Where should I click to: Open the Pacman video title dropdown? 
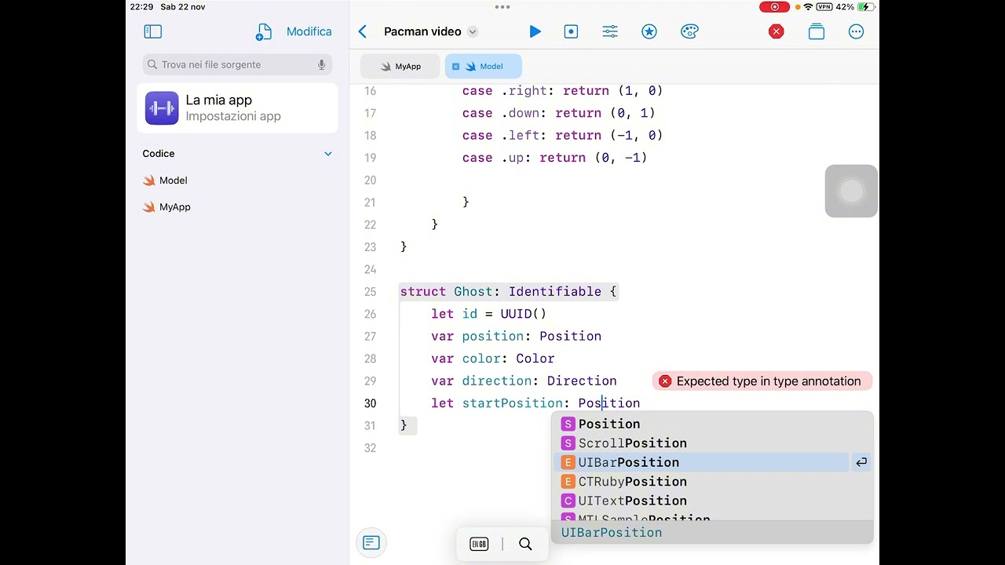(x=473, y=31)
